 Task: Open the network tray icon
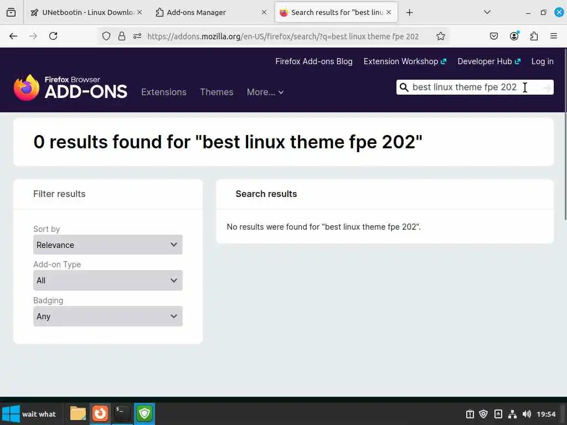[x=512, y=414]
